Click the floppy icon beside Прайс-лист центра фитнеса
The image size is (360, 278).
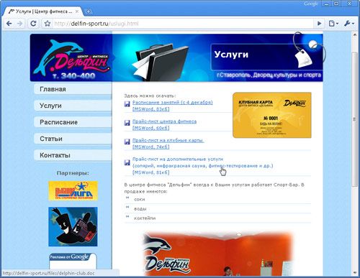(127, 123)
